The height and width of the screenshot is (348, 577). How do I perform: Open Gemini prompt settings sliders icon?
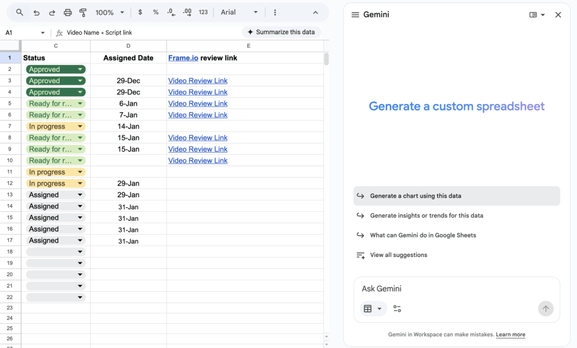tap(397, 308)
